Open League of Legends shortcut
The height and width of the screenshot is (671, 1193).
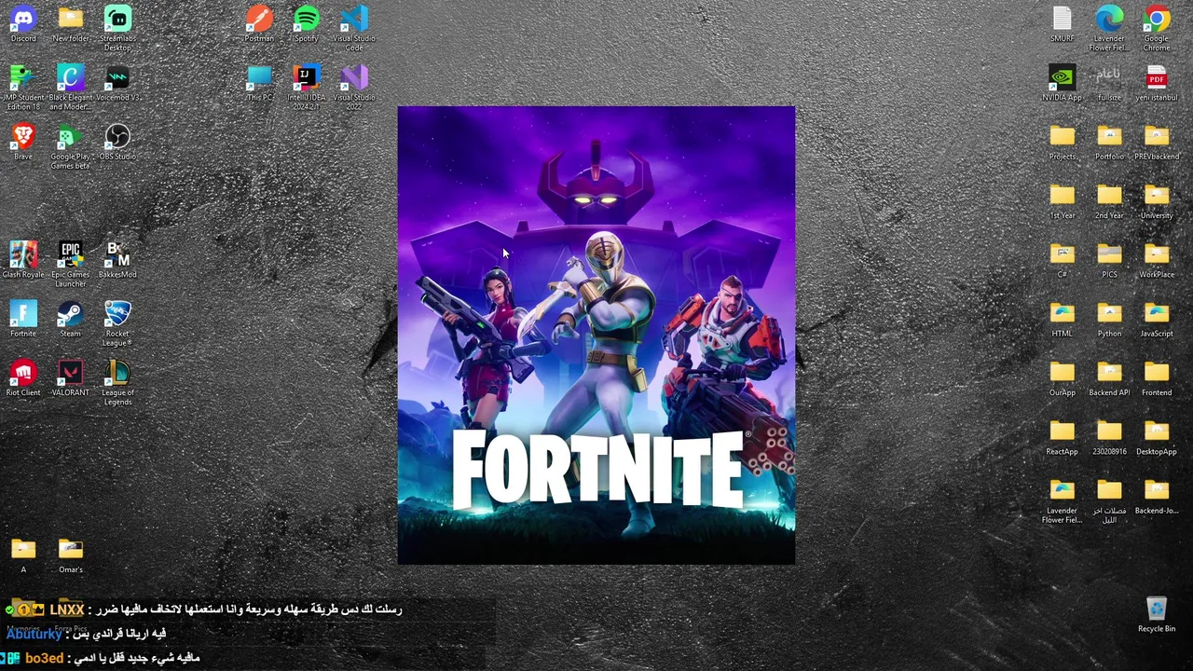[x=117, y=383]
